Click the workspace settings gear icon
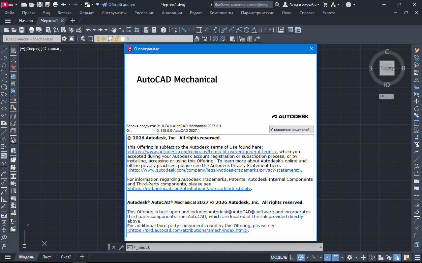Screen dimensions: 422x263 coord(64,39)
